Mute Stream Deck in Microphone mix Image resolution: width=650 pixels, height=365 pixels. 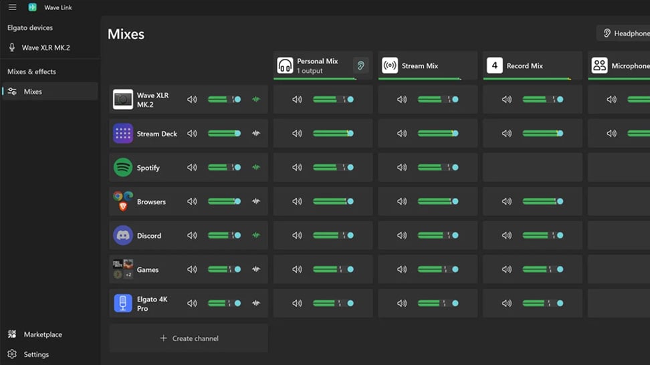pos(611,134)
